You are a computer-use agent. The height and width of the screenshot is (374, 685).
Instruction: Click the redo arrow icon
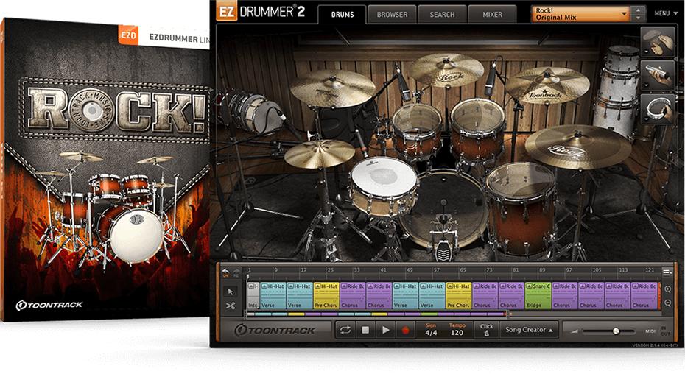(x=236, y=272)
